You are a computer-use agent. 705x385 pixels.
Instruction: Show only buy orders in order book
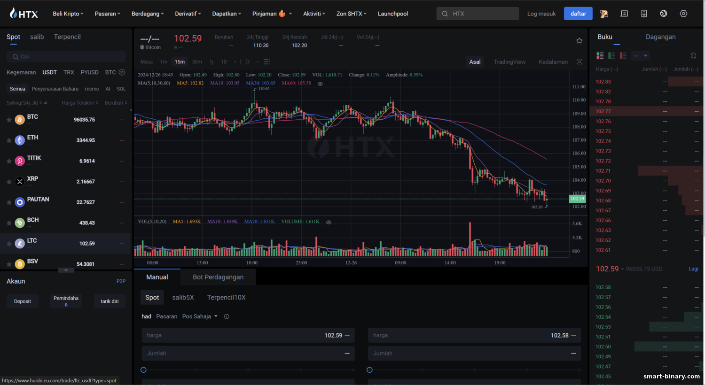[x=611, y=55]
